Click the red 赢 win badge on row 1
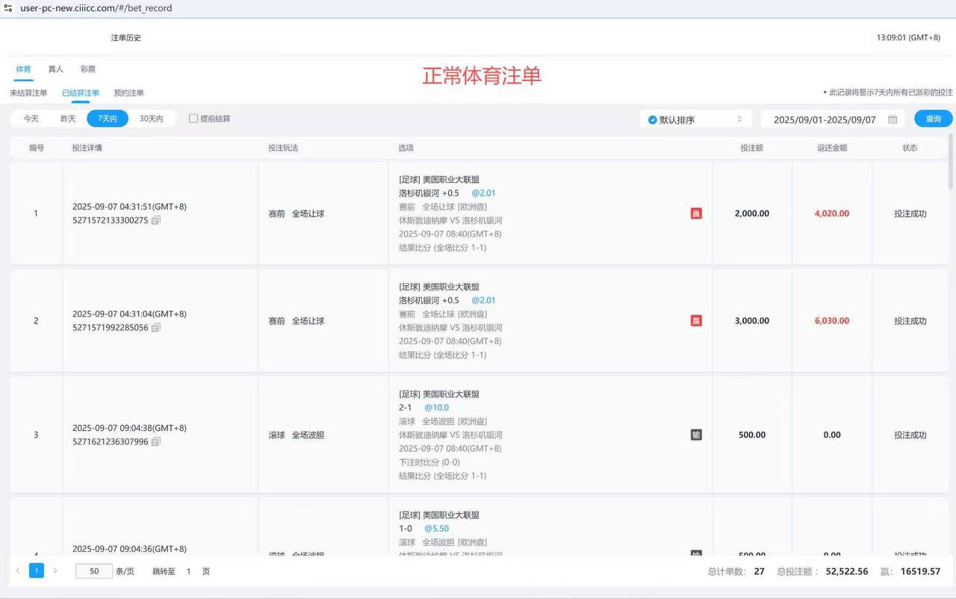 pyautogui.click(x=695, y=213)
